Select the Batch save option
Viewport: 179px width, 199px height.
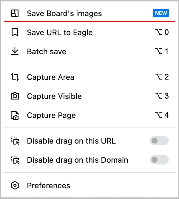coord(89,52)
